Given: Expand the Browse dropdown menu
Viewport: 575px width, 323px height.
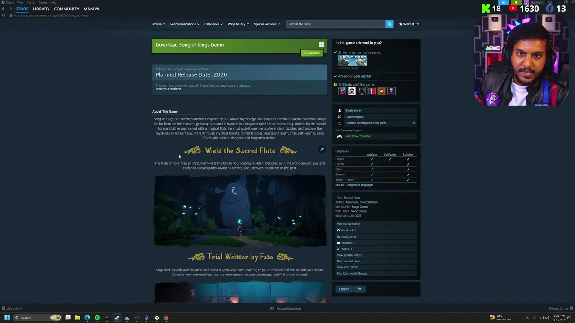Looking at the screenshot, I should click(158, 24).
